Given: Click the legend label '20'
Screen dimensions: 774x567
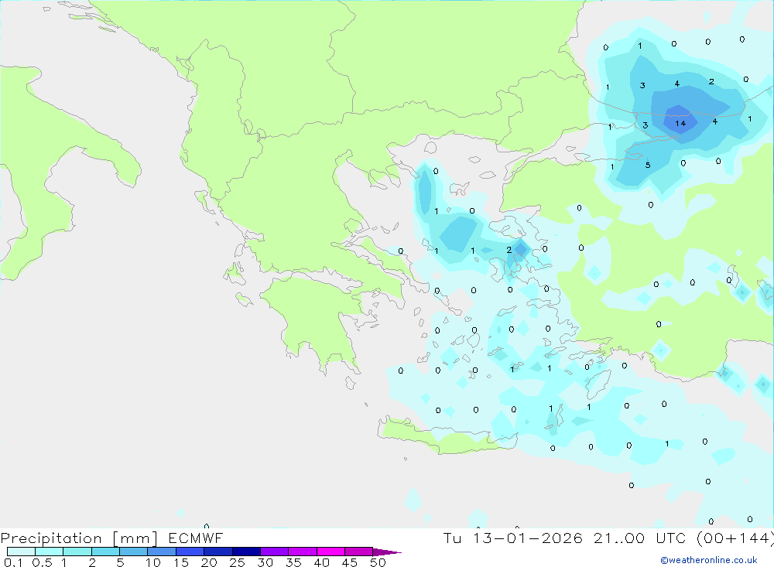Looking at the screenshot, I should [x=209, y=562].
